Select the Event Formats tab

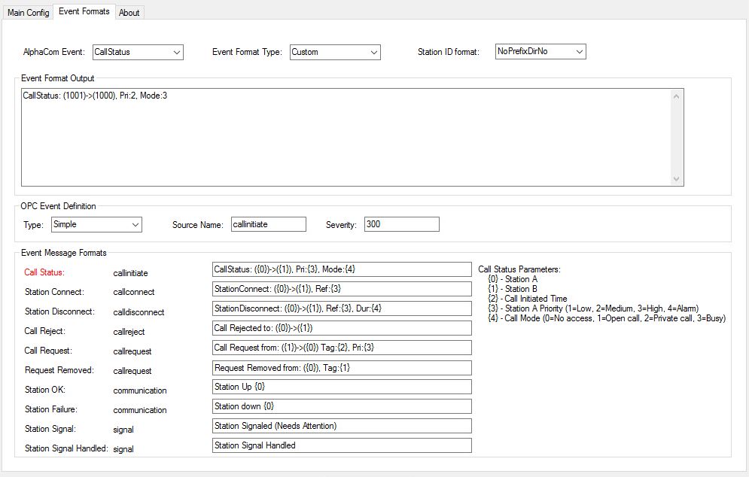tap(84, 11)
